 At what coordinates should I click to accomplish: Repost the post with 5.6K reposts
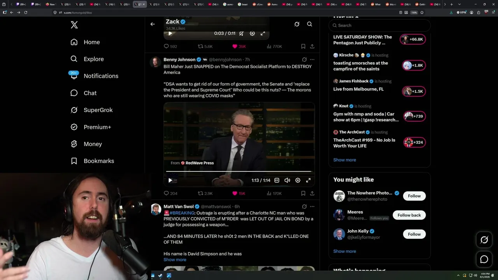205,46
